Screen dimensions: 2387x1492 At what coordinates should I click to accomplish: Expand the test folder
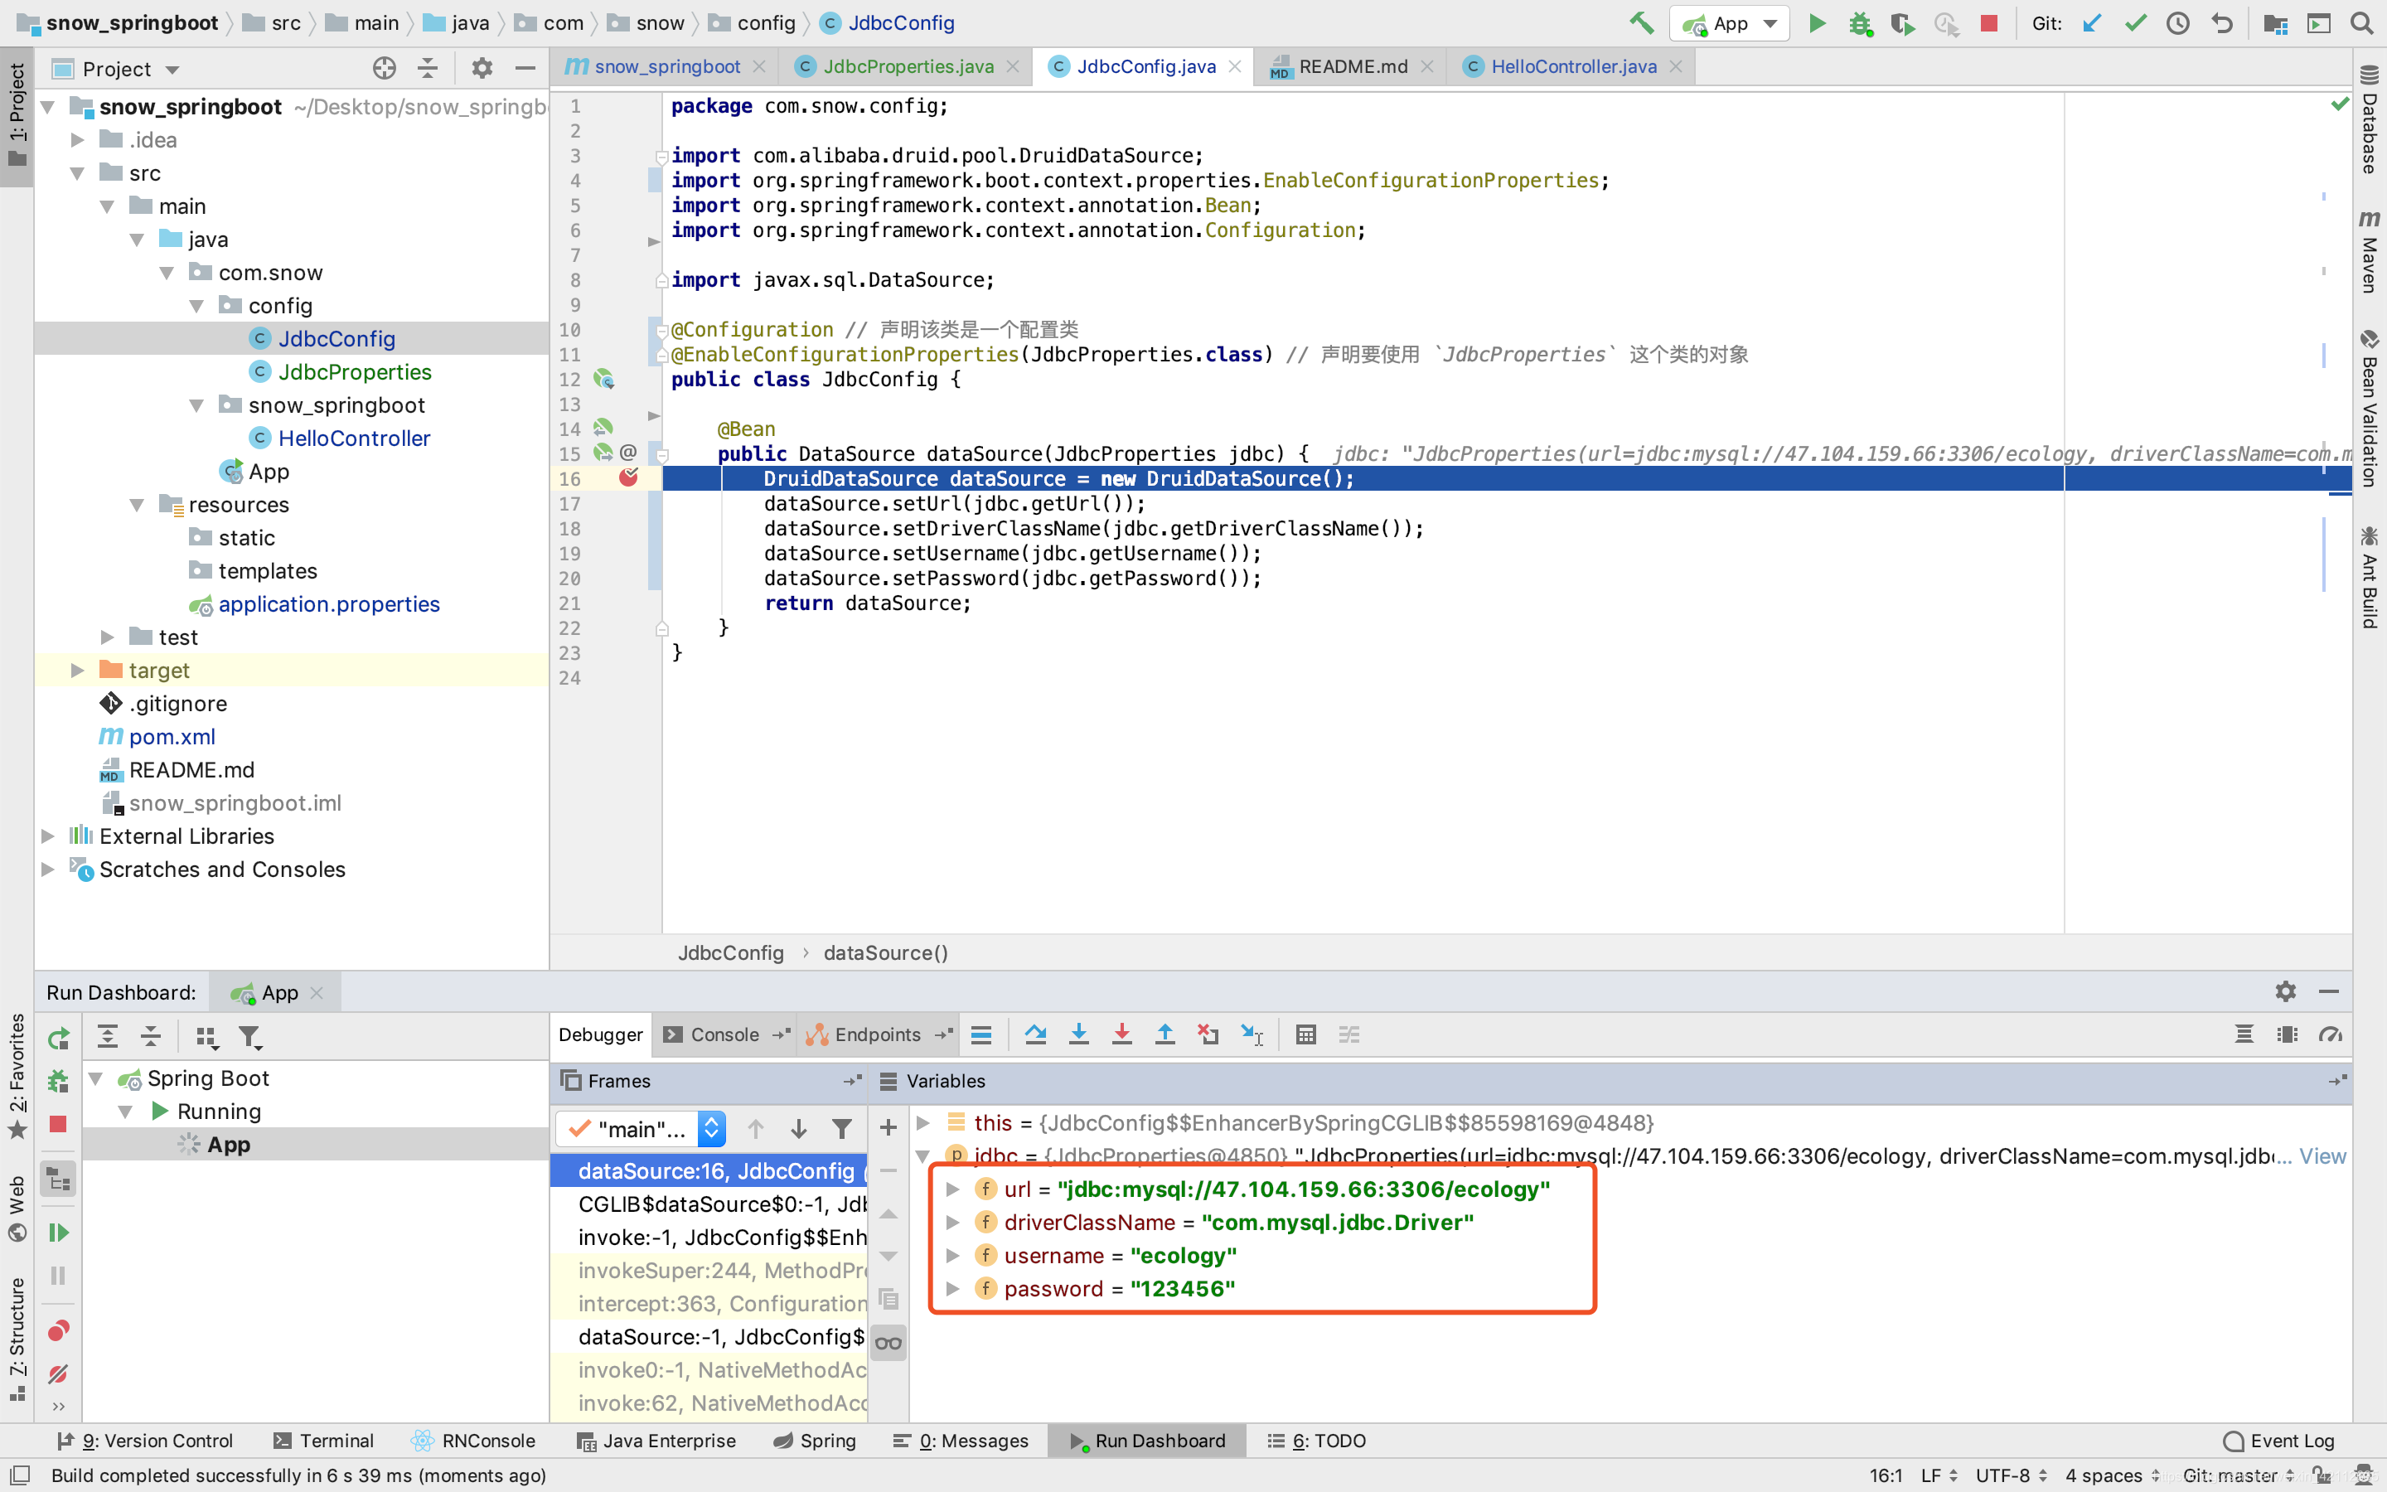[x=107, y=637]
